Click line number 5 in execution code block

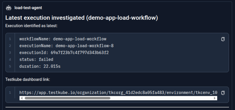(10, 66)
